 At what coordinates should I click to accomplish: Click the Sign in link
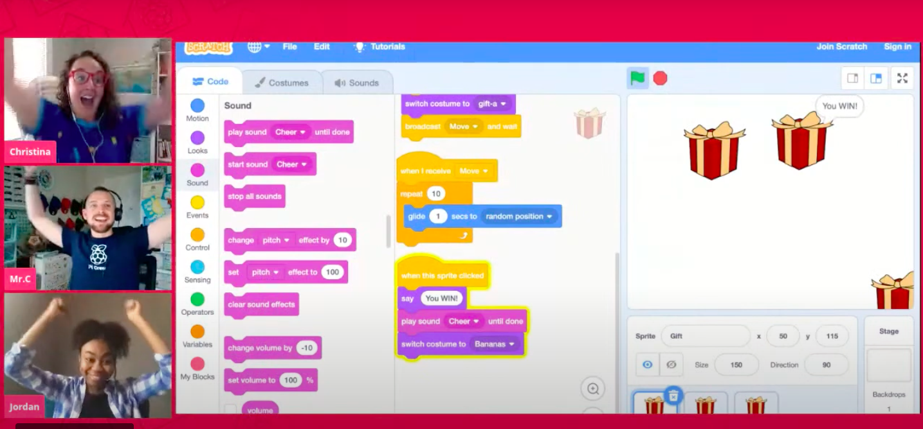897,47
